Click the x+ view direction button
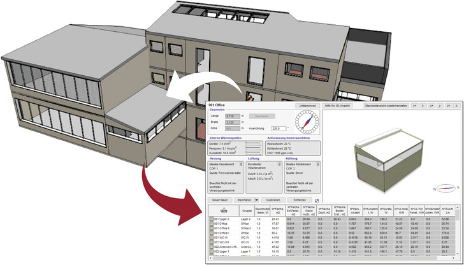 click(414, 104)
